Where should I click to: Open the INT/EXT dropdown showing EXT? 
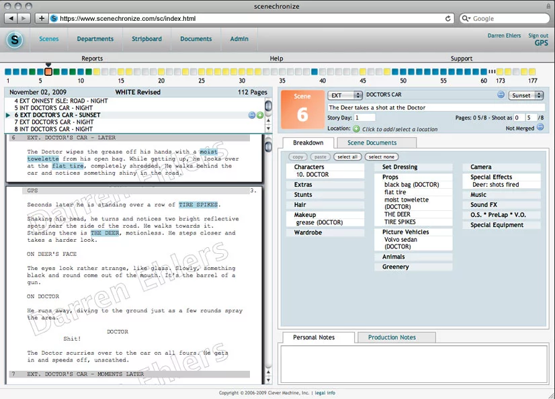click(345, 95)
